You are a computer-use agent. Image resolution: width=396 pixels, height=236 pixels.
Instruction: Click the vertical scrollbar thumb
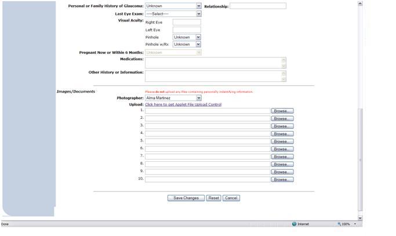coord(360,159)
